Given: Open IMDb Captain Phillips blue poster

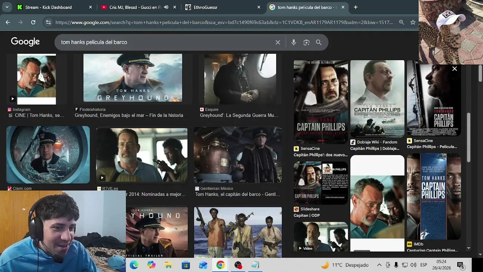Looking at the screenshot, I should (434, 196).
